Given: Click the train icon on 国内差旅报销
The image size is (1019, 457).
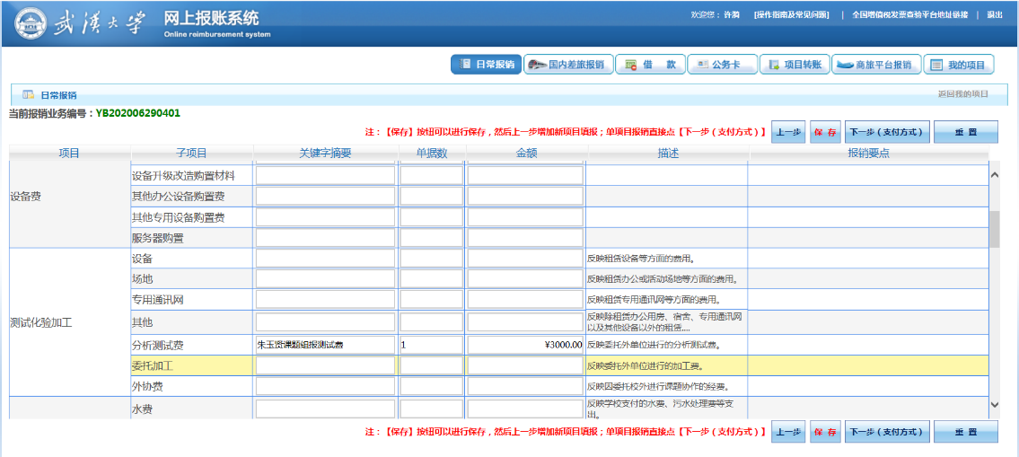Looking at the screenshot, I should tap(537, 65).
